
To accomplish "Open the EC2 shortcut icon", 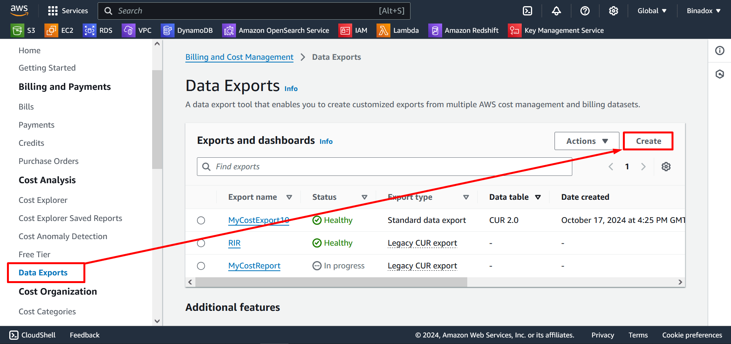I will pyautogui.click(x=51, y=30).
